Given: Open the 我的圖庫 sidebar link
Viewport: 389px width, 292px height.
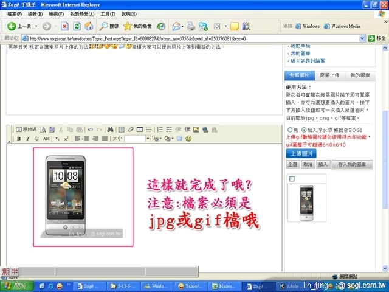Looking at the screenshot, I should coord(300,54).
